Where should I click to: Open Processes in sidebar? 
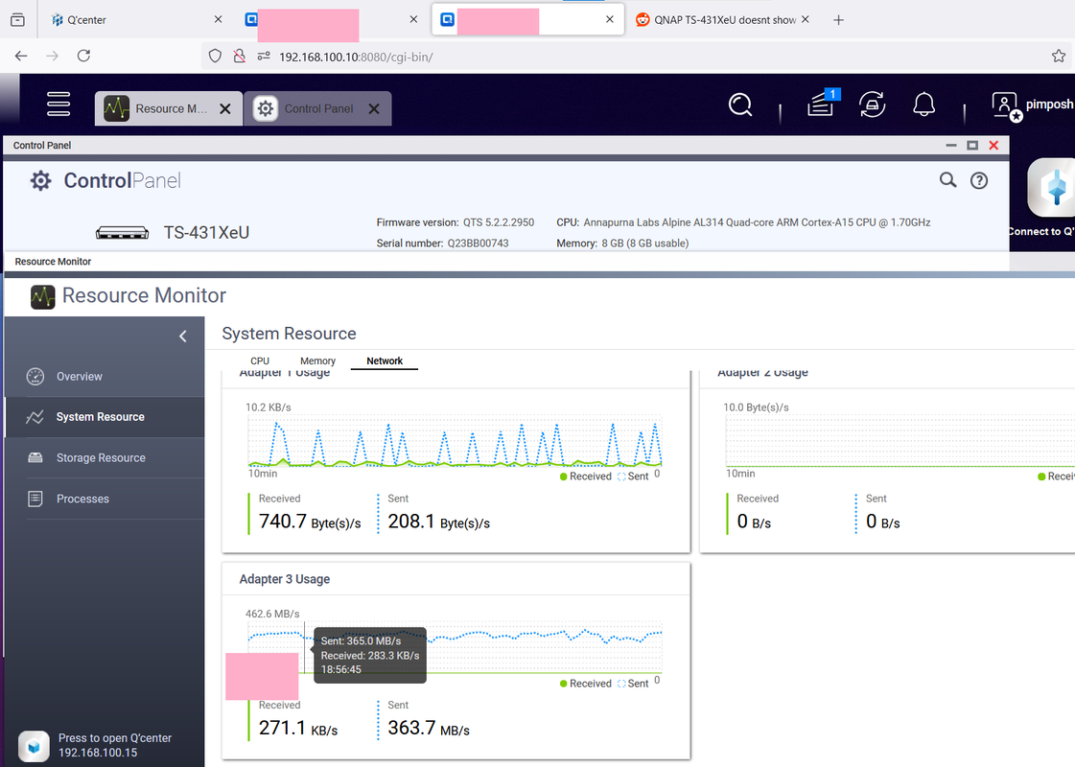[105, 499]
